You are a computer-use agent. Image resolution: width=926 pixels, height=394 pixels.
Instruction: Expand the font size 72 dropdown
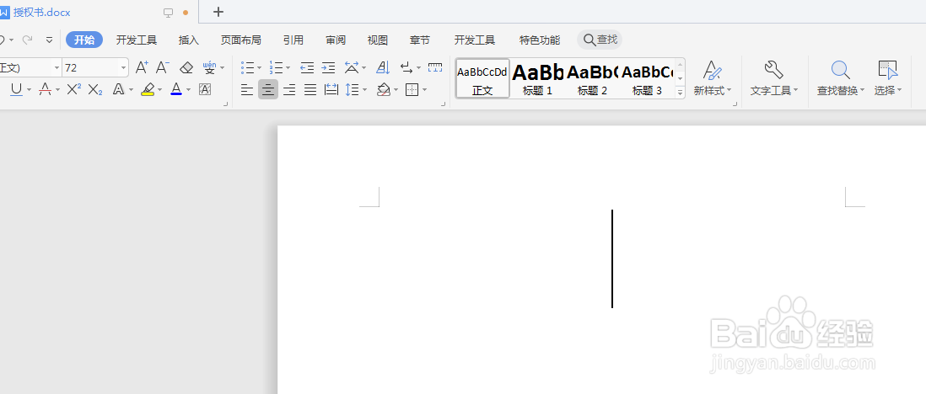[x=123, y=68]
